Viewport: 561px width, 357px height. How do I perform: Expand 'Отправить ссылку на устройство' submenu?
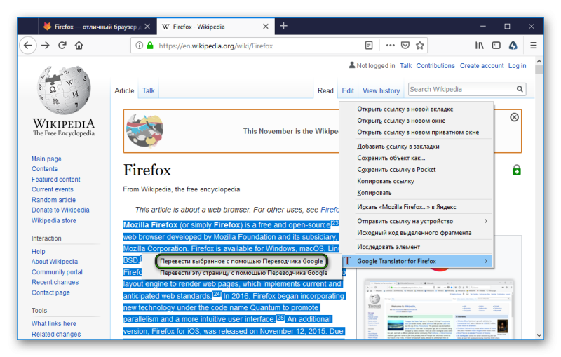pos(416,221)
